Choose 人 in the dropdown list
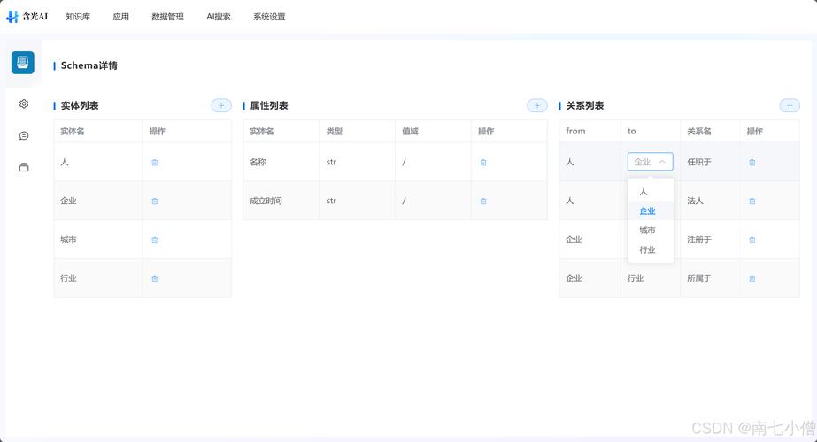This screenshot has height=442, width=817. 651,192
